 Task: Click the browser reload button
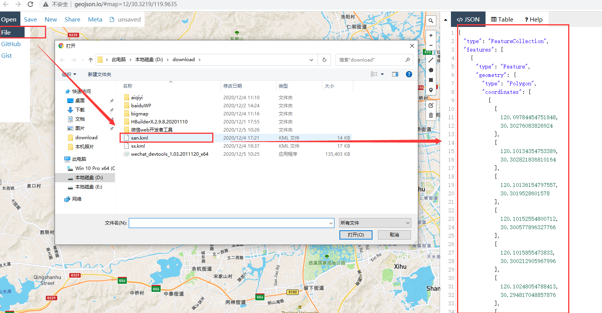(x=30, y=4)
